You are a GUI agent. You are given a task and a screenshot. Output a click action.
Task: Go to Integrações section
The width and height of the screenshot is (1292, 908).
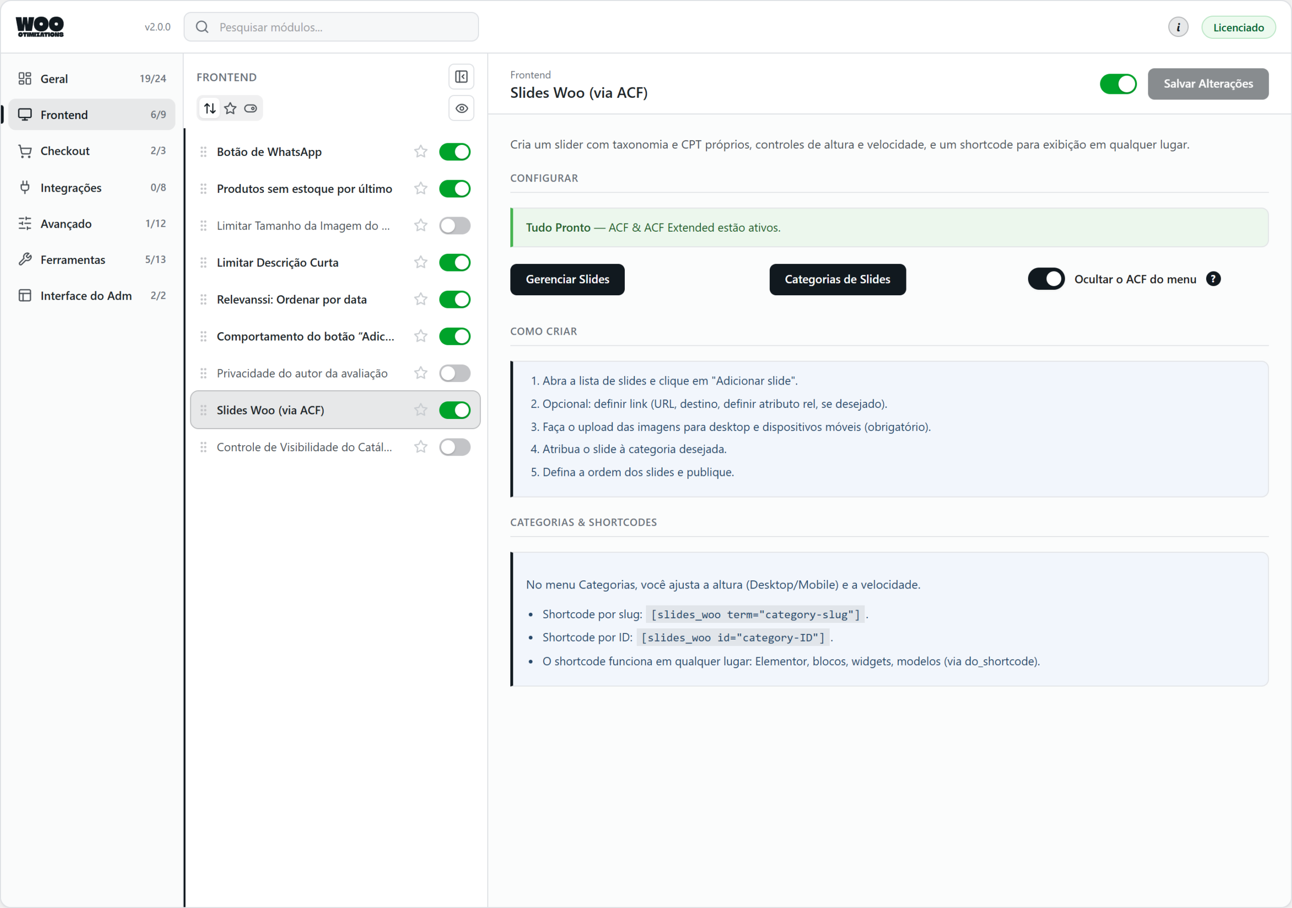(x=92, y=187)
